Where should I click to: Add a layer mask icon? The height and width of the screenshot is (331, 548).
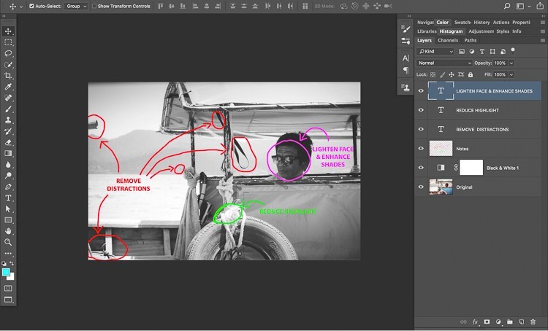[x=487, y=322]
